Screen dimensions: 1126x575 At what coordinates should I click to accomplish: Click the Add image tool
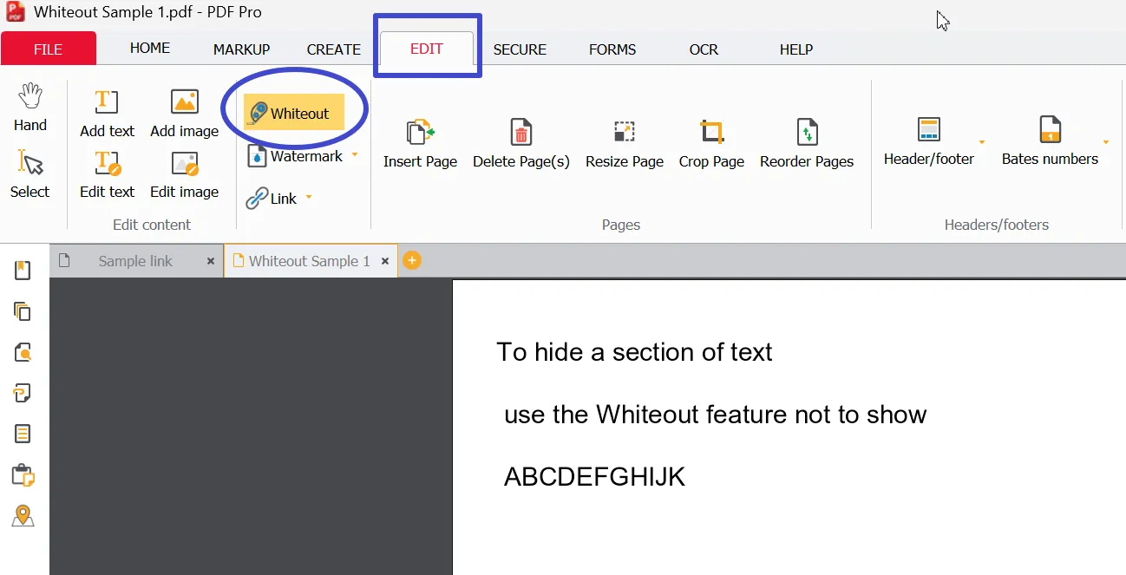184,113
